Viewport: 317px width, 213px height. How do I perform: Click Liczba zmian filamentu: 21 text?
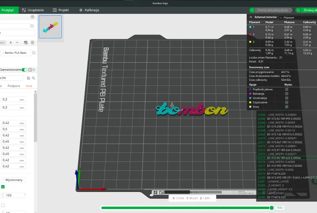pyautogui.click(x=265, y=57)
